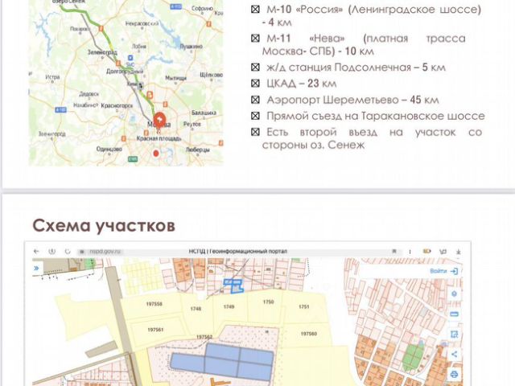515x386 pixels.
Task: Open the browser three-dot menu
Action: [x=410, y=252]
